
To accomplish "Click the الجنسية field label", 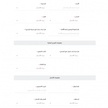I will tap(43, 4).
